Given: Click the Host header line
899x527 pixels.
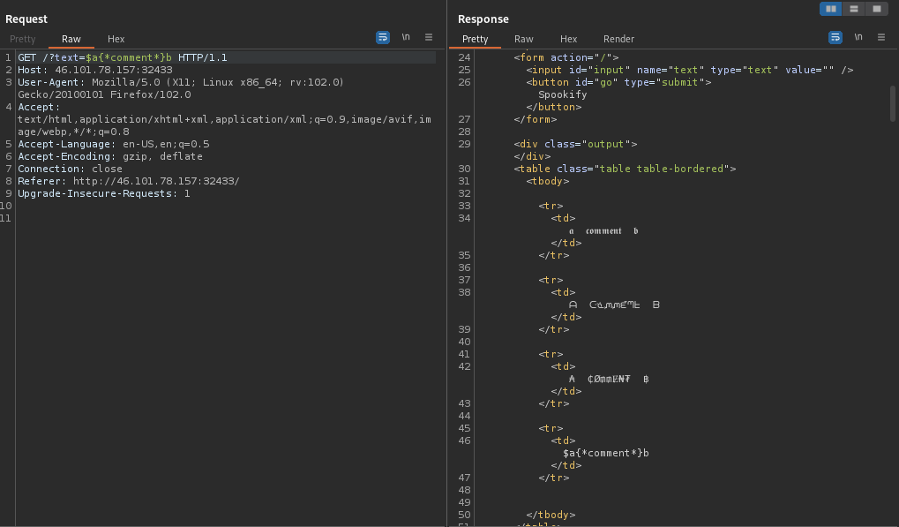Looking at the screenshot, I should [95, 70].
